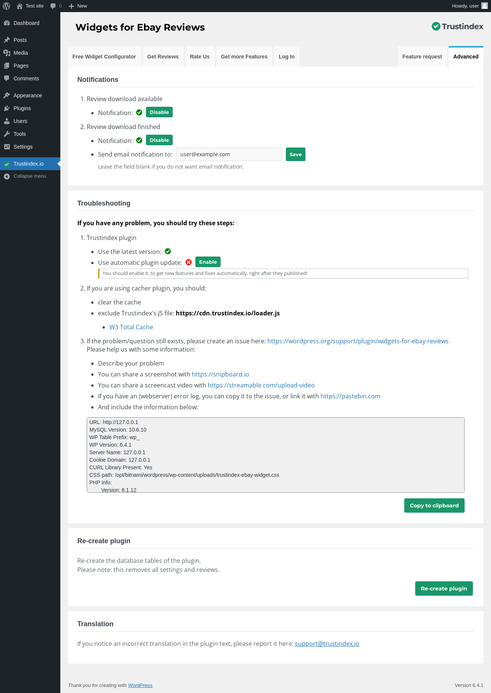Click the Appearance paintbrush icon
491x693 pixels.
[x=7, y=95]
